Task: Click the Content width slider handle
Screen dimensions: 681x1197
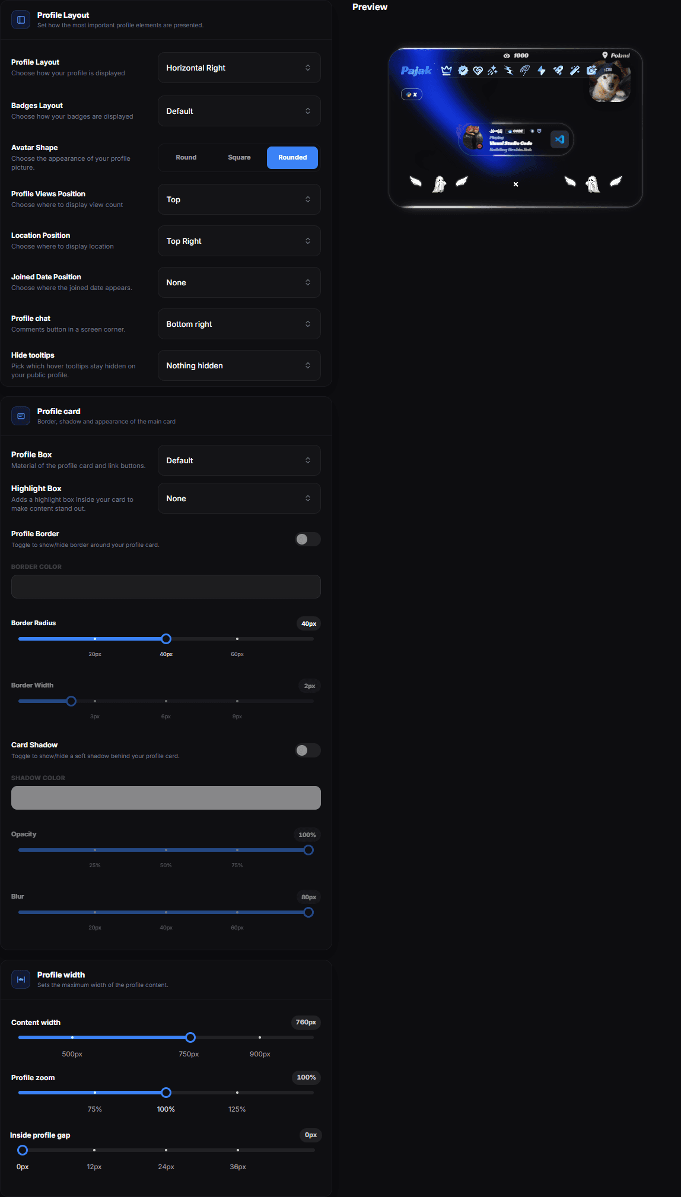Action: pos(190,1037)
